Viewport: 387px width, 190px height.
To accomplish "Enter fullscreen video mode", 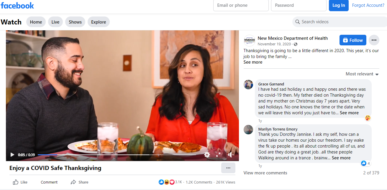I will click(x=218, y=154).
